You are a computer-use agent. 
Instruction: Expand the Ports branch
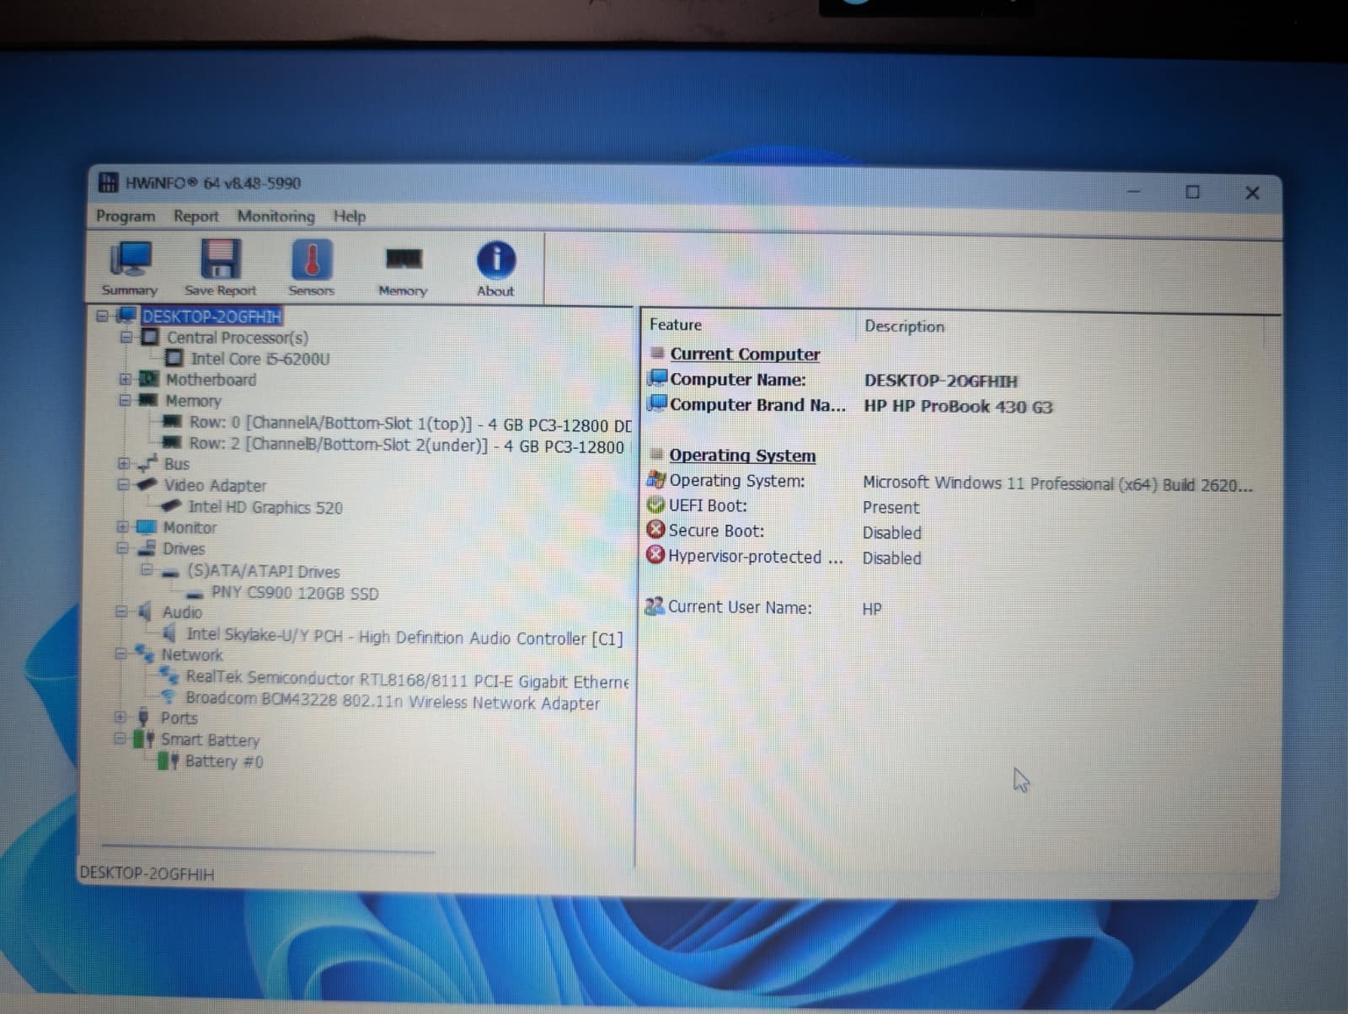120,718
